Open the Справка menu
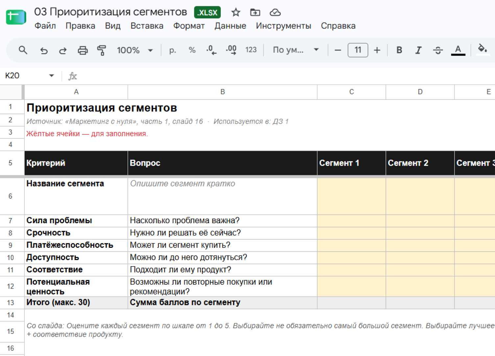495x356 pixels. (x=338, y=26)
